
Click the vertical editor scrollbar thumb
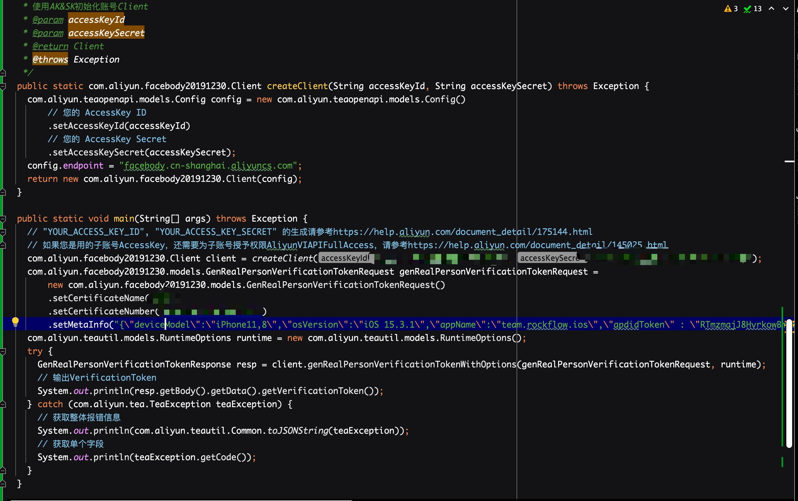[789, 384]
